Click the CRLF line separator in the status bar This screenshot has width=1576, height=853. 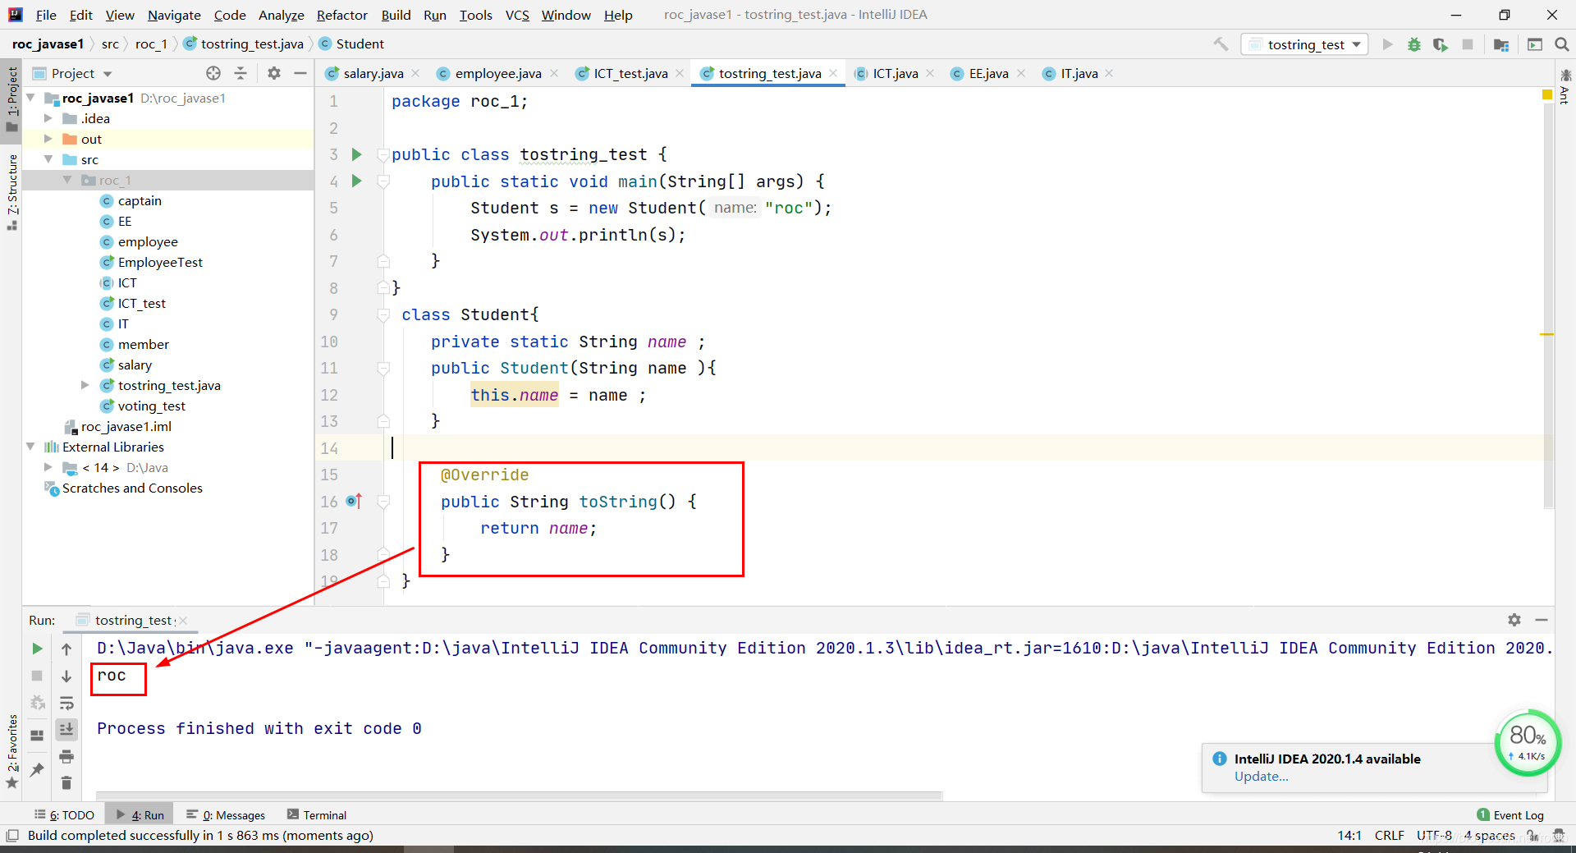coord(1389,836)
